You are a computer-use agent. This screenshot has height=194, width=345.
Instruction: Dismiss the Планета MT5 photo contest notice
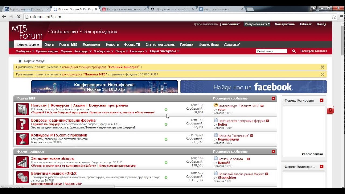322,74
